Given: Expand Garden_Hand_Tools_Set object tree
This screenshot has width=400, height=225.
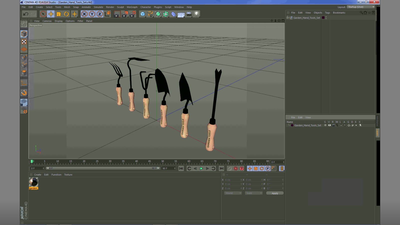Looking at the screenshot, I should point(287,18).
